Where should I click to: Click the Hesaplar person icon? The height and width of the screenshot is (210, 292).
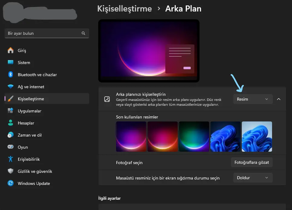point(11,123)
